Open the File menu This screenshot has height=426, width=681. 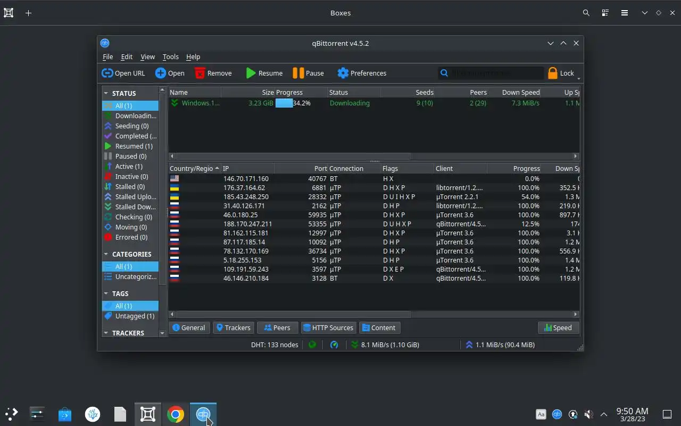pyautogui.click(x=107, y=56)
